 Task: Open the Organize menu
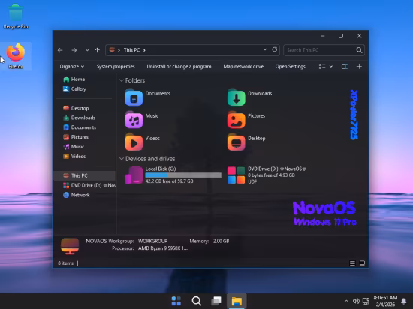click(71, 67)
